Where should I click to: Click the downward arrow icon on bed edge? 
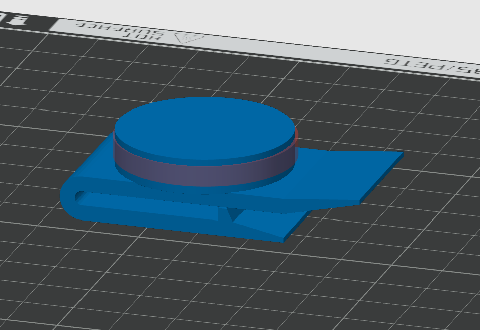coord(19,20)
